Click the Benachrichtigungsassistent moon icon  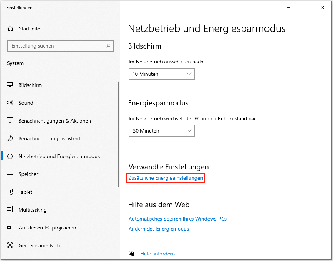click(10, 138)
